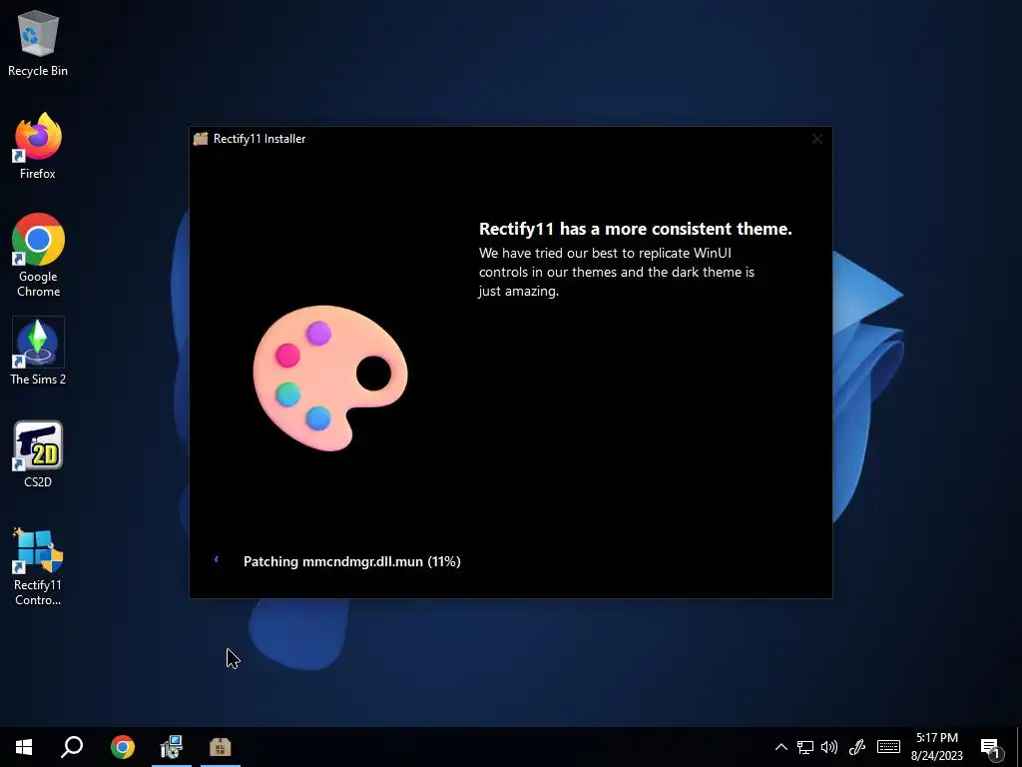The image size is (1022, 767).
Task: Close the Rectify11 Installer window
Action: point(817,139)
